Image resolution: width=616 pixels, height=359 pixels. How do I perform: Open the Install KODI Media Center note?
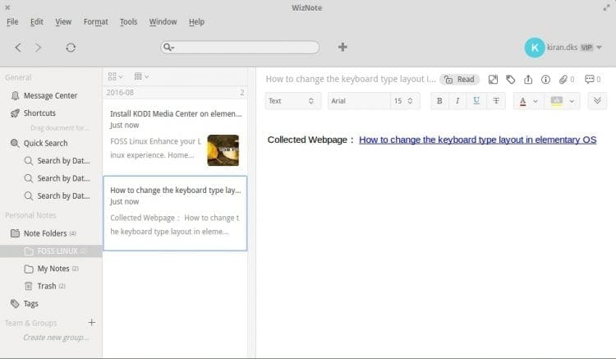[175, 136]
